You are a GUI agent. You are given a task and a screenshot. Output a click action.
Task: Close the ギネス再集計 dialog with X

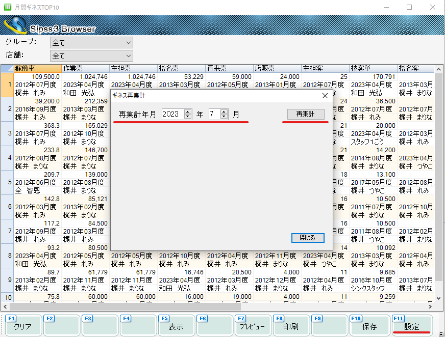pyautogui.click(x=325, y=96)
